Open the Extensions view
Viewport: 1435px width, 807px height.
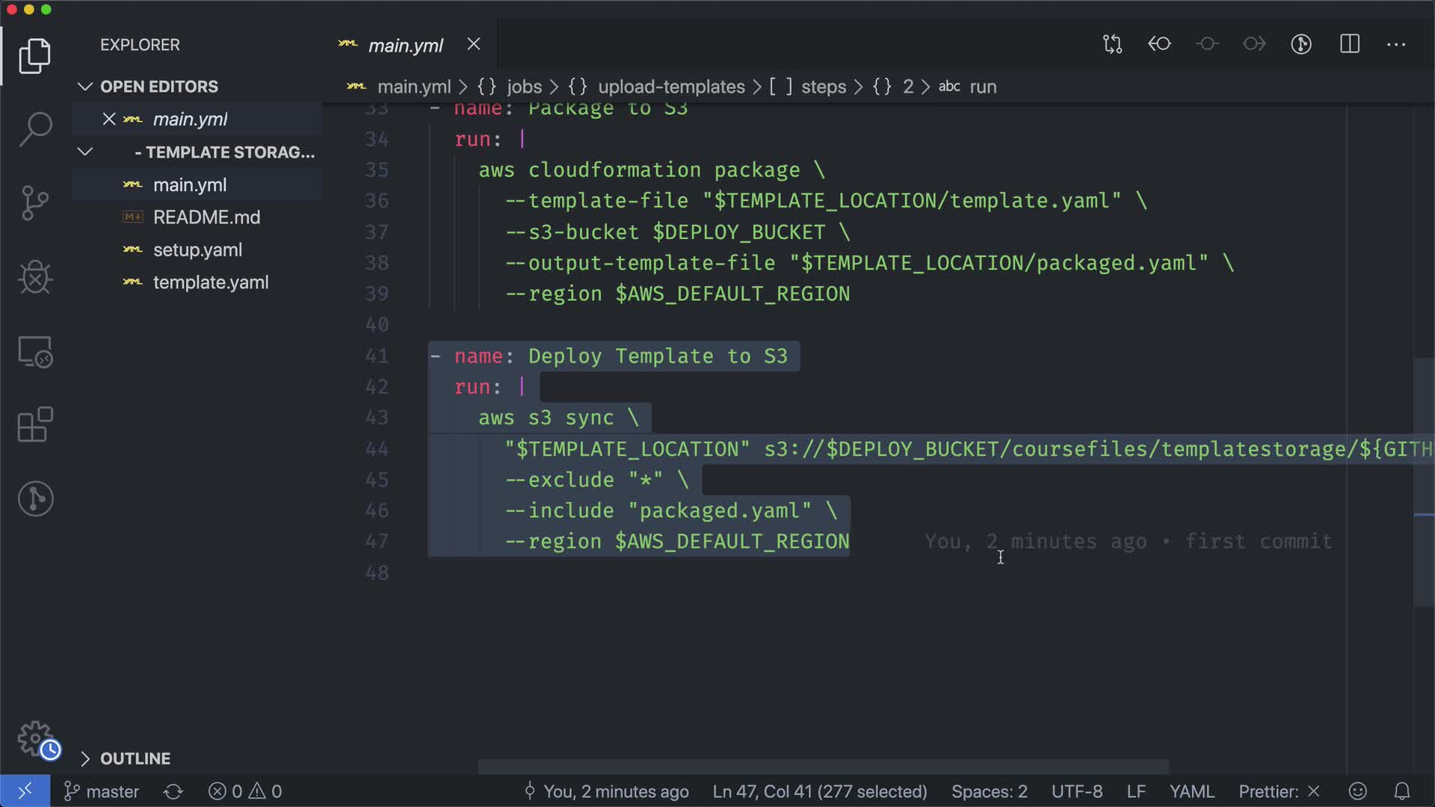click(x=35, y=425)
